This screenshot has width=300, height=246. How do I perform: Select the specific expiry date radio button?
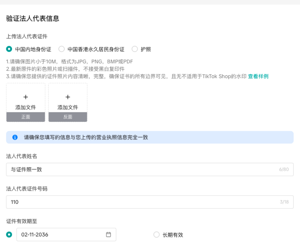tap(9, 234)
